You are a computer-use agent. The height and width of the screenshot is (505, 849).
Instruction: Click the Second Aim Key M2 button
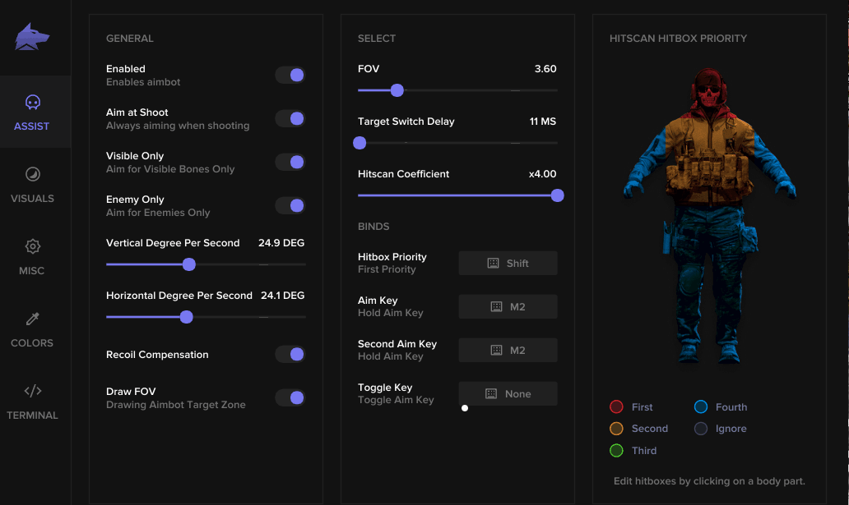pos(508,351)
